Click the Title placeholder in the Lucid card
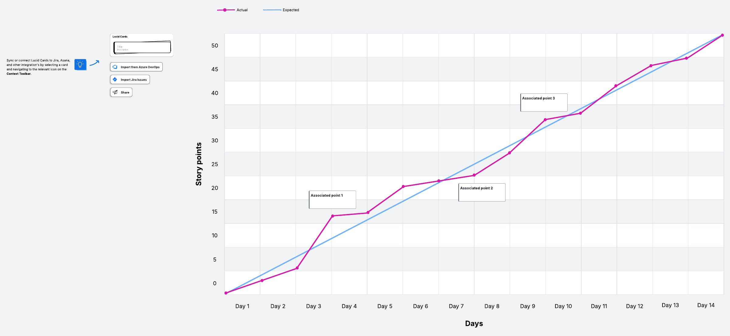The height and width of the screenshot is (336, 730). 120,47
